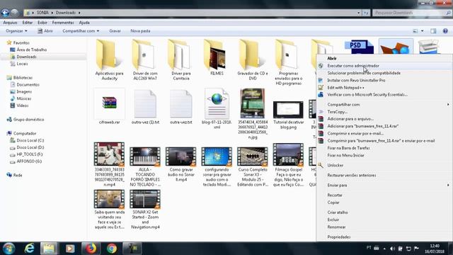Select Saiba quem anda visitando seu face video
The width and height of the screenshot is (453, 255).
[109, 210]
